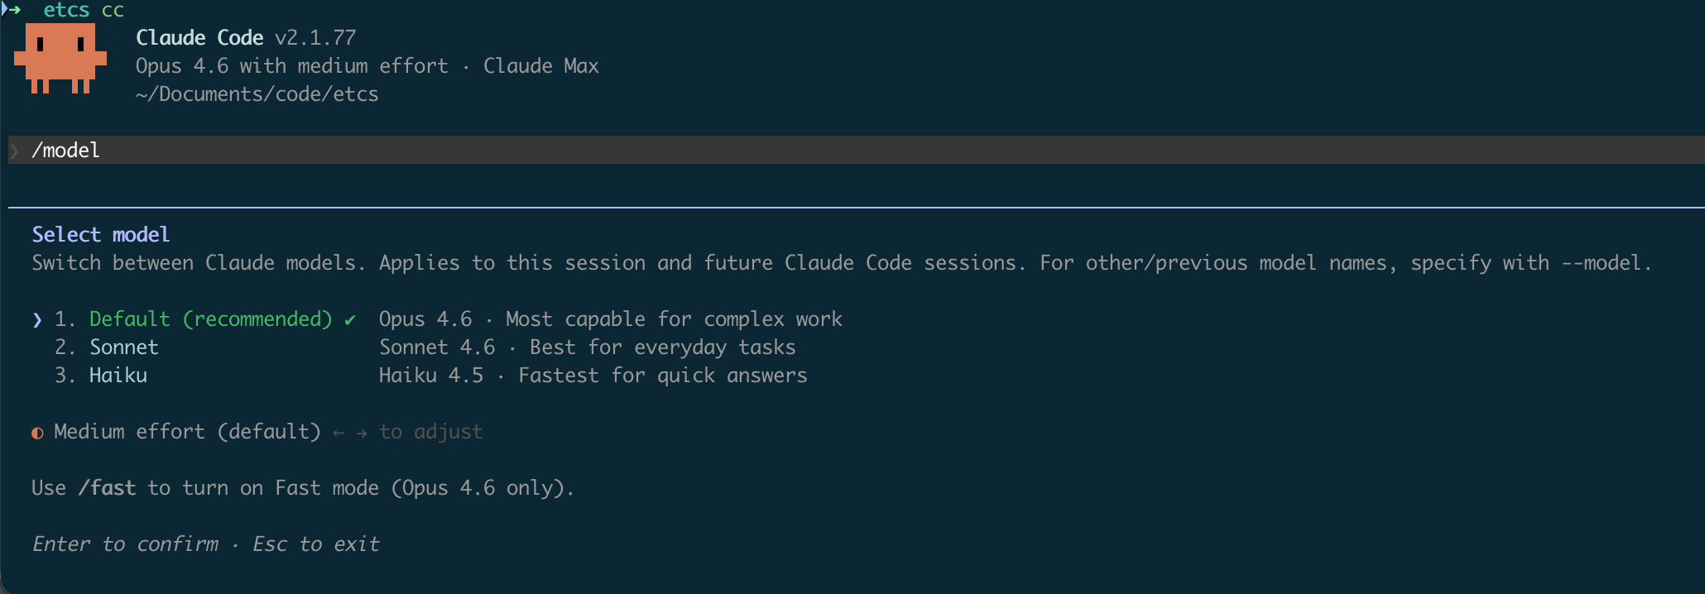Click the Claude Code pixel mascot logo

60,58
